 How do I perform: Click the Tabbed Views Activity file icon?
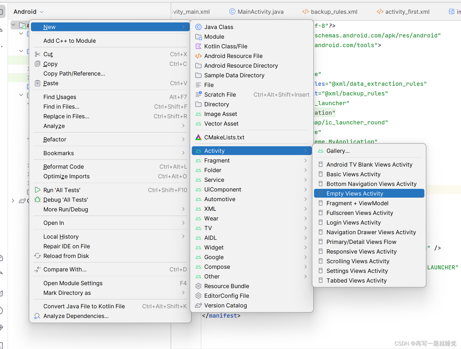321,280
